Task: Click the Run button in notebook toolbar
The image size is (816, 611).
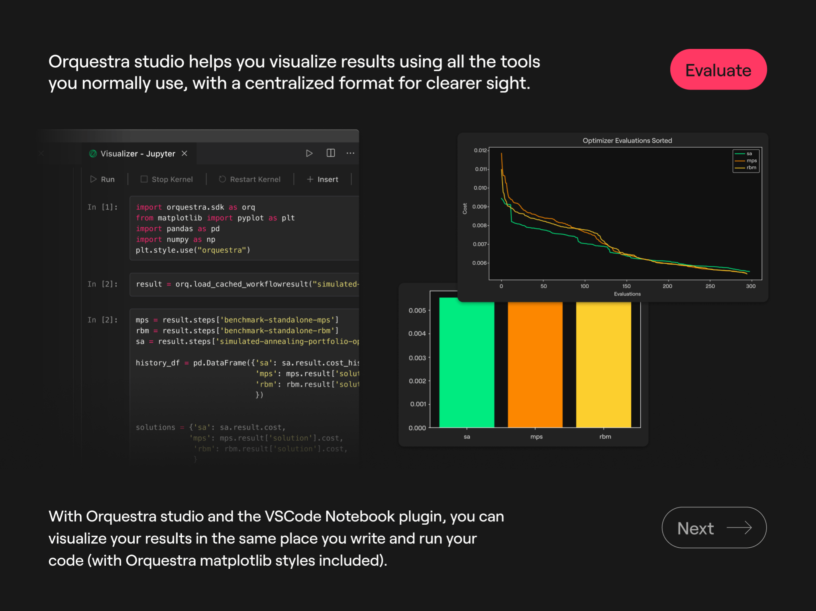Action: (x=102, y=180)
